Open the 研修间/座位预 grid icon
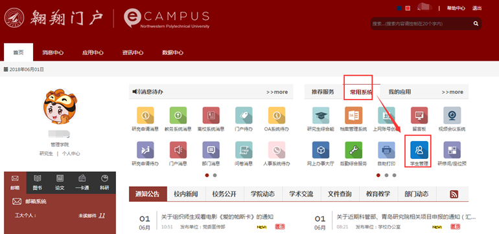Viewport: 499px width, 234px height. pos(452,150)
